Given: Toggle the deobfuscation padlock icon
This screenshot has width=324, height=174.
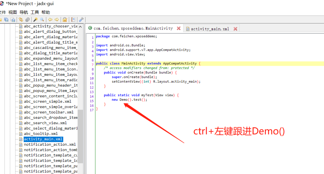Looking at the screenshot, I should coord(65,20).
